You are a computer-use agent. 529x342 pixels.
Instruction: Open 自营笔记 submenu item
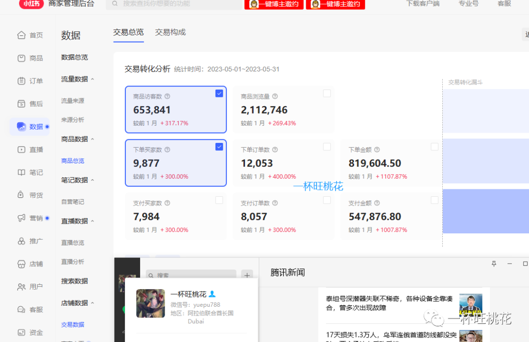coord(72,202)
